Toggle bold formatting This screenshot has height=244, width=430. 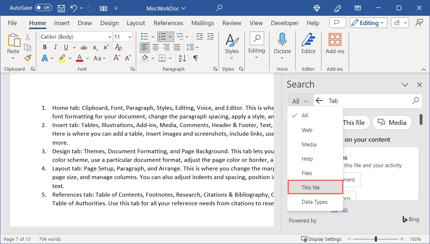tap(44, 47)
